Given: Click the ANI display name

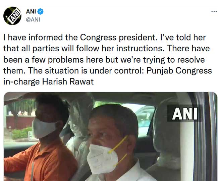Looking at the screenshot, I should [x=31, y=11].
